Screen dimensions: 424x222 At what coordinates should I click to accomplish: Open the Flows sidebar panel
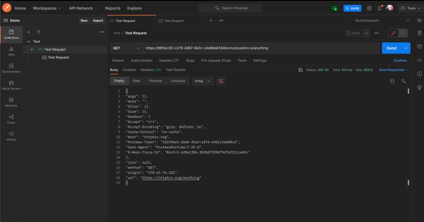11,119
